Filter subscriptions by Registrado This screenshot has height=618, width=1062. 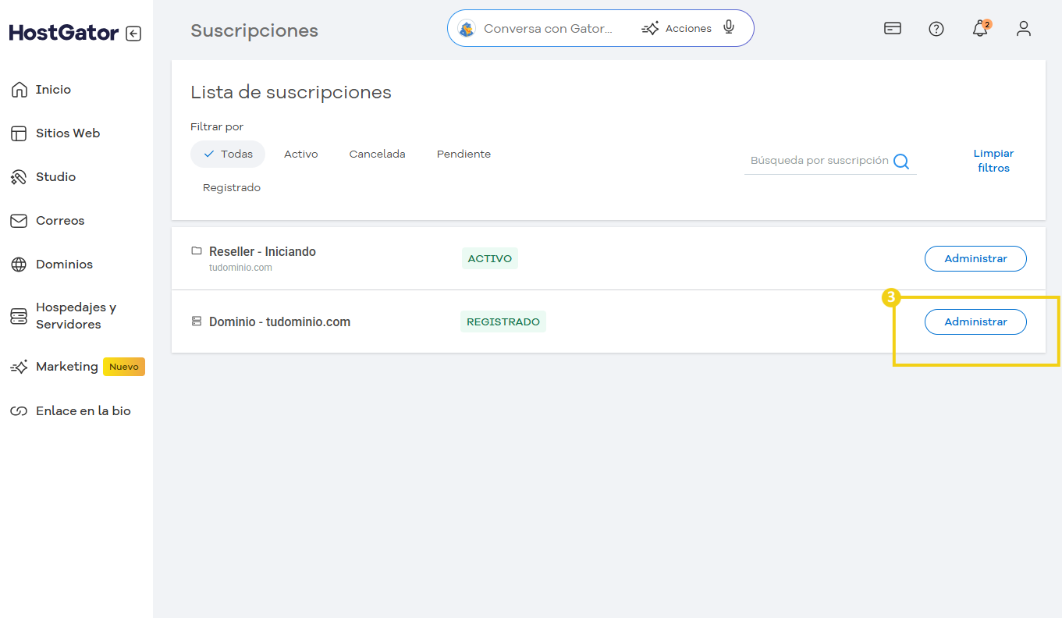click(x=232, y=188)
